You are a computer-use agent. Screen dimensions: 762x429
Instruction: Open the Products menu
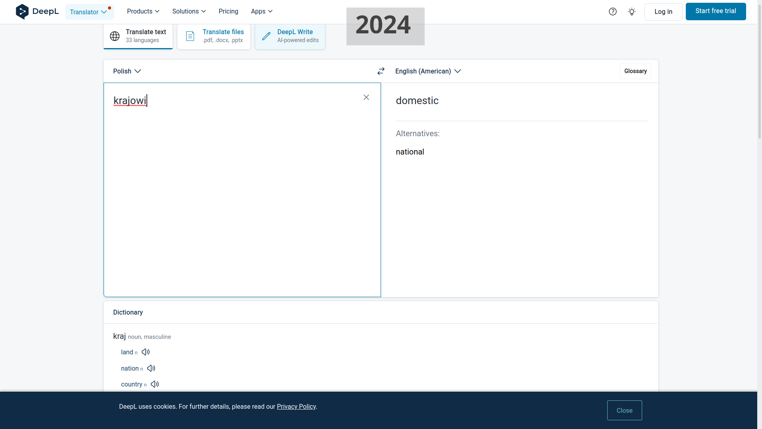(143, 11)
